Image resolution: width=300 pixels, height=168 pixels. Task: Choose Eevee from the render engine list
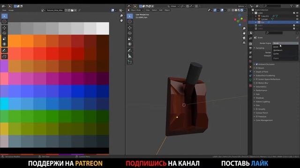click(x=285, y=47)
